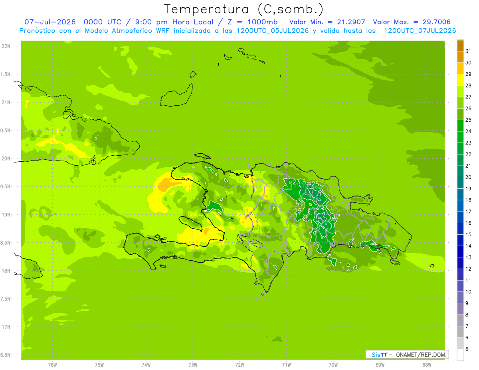Select the date text "07-Jul-2026"
Viewport: 479px width, 370px height.
pyautogui.click(x=51, y=22)
